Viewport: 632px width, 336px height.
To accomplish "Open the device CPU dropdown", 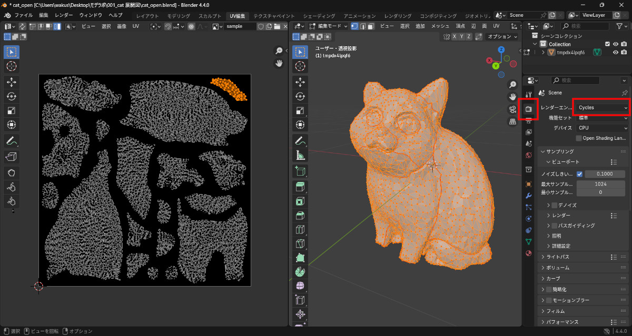I will click(602, 128).
